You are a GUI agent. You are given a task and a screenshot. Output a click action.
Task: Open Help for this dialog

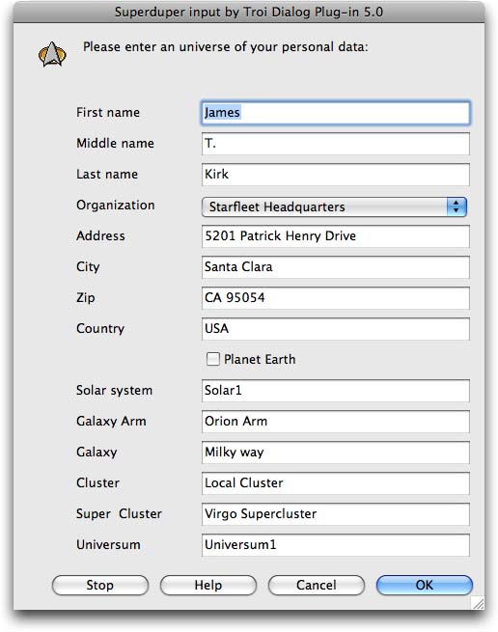click(208, 585)
